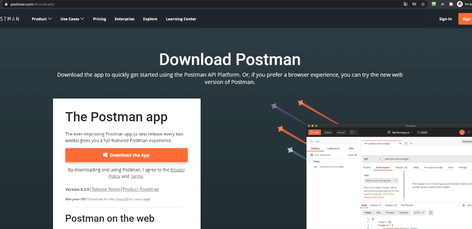472x229 pixels.
Task: Open the JSON format dropdown in preview
Action: coord(419,213)
